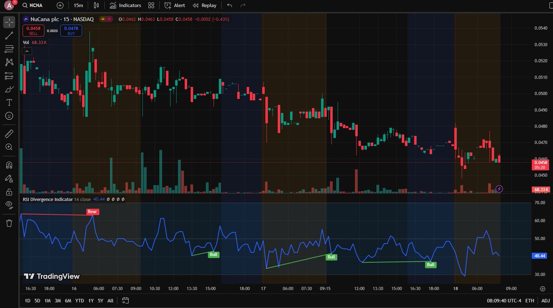Select the 5Y date range
Image resolution: width=553 pixels, height=308 pixels.
[x=100, y=301]
